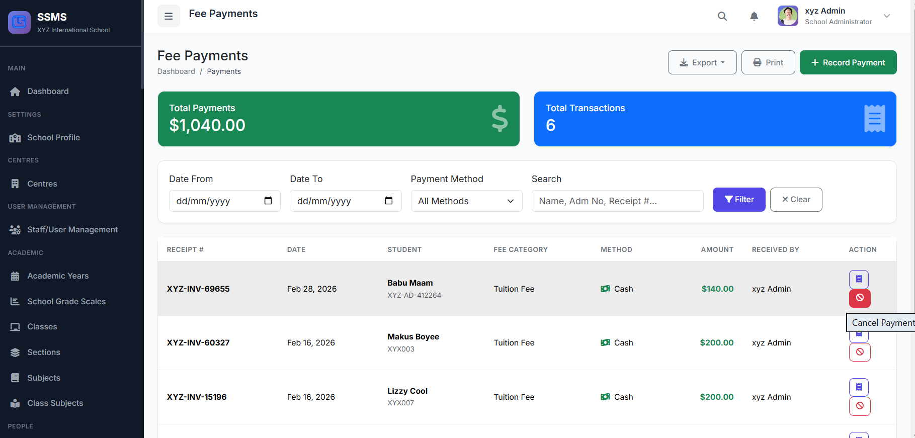View receipt for Lizzy Cool payment
Screen dimensions: 915x438
coord(859,387)
